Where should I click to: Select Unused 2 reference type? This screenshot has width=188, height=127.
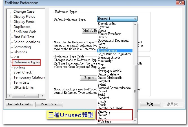(x=104, y=115)
